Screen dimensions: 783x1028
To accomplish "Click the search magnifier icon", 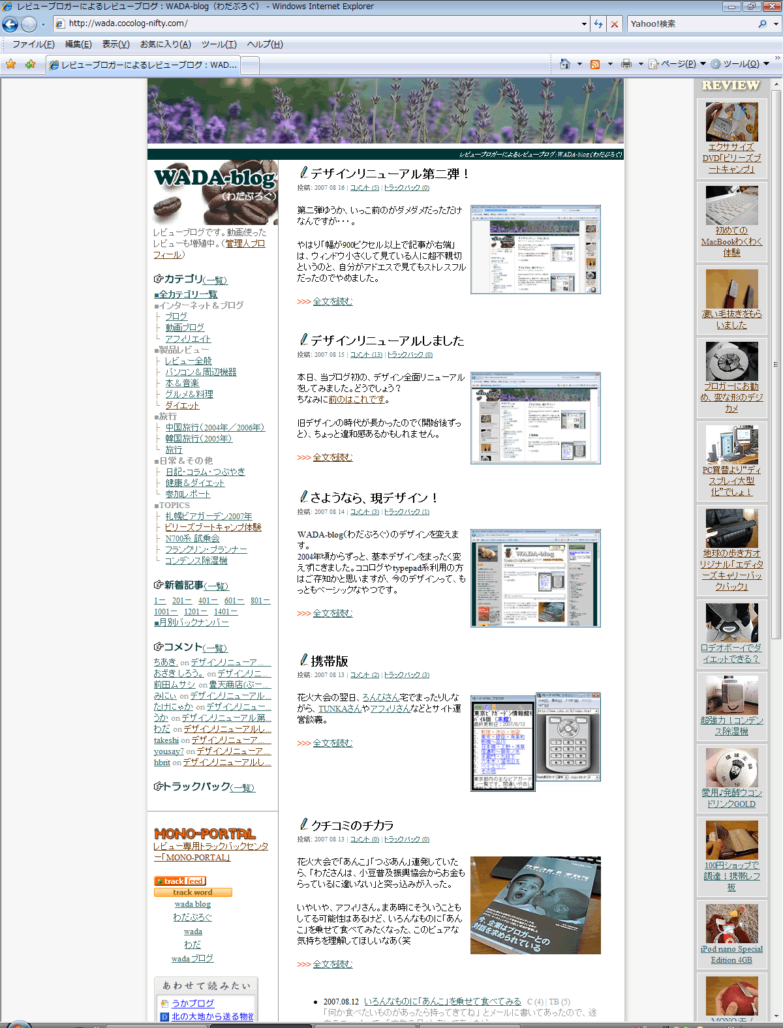I will [x=762, y=24].
